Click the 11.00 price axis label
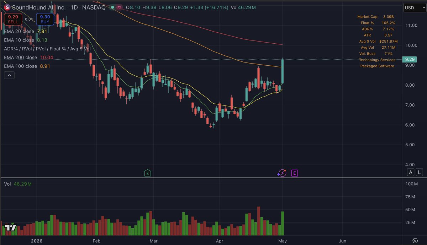The image size is (427, 245). click(x=411, y=26)
